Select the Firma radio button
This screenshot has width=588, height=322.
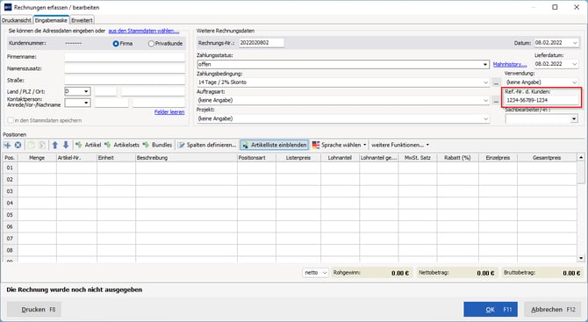[x=116, y=44]
